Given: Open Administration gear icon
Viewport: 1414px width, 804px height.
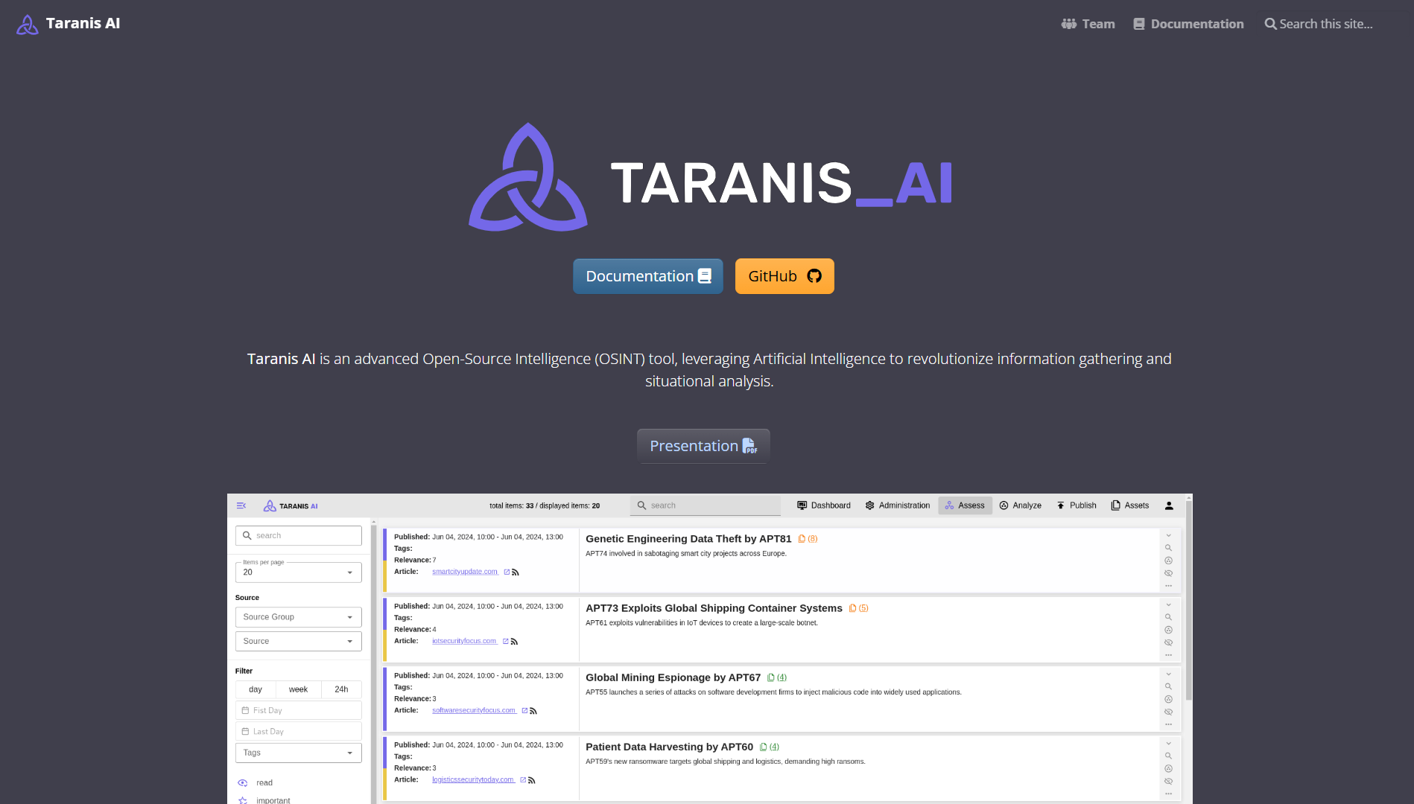Looking at the screenshot, I should [x=869, y=505].
